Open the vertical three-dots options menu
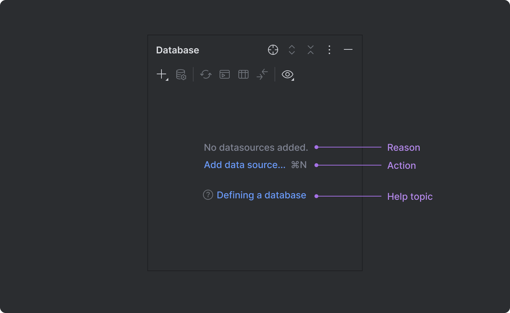This screenshot has height=313, width=510. pos(329,50)
